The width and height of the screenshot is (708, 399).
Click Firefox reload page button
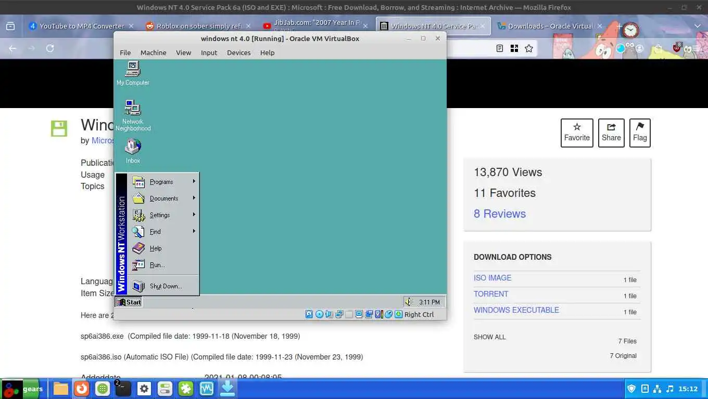(50, 48)
